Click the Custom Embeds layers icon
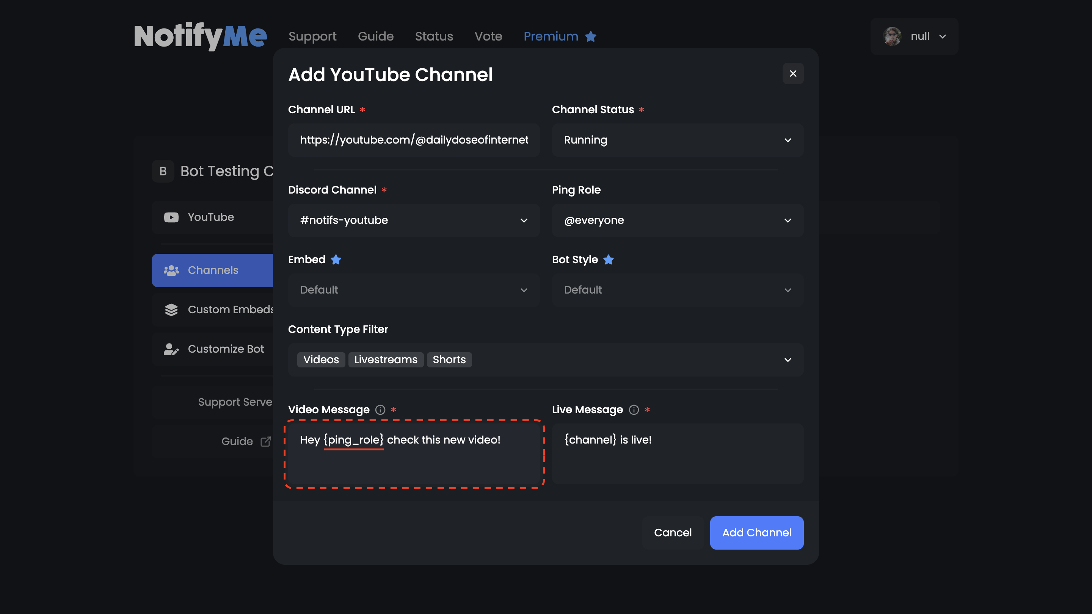The image size is (1092, 614). click(x=171, y=309)
